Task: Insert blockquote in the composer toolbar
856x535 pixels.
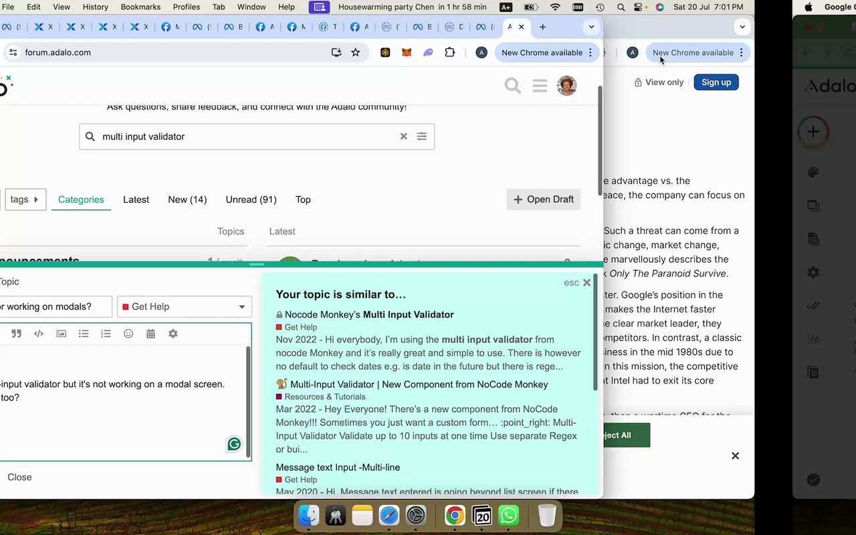Action: pyautogui.click(x=17, y=334)
